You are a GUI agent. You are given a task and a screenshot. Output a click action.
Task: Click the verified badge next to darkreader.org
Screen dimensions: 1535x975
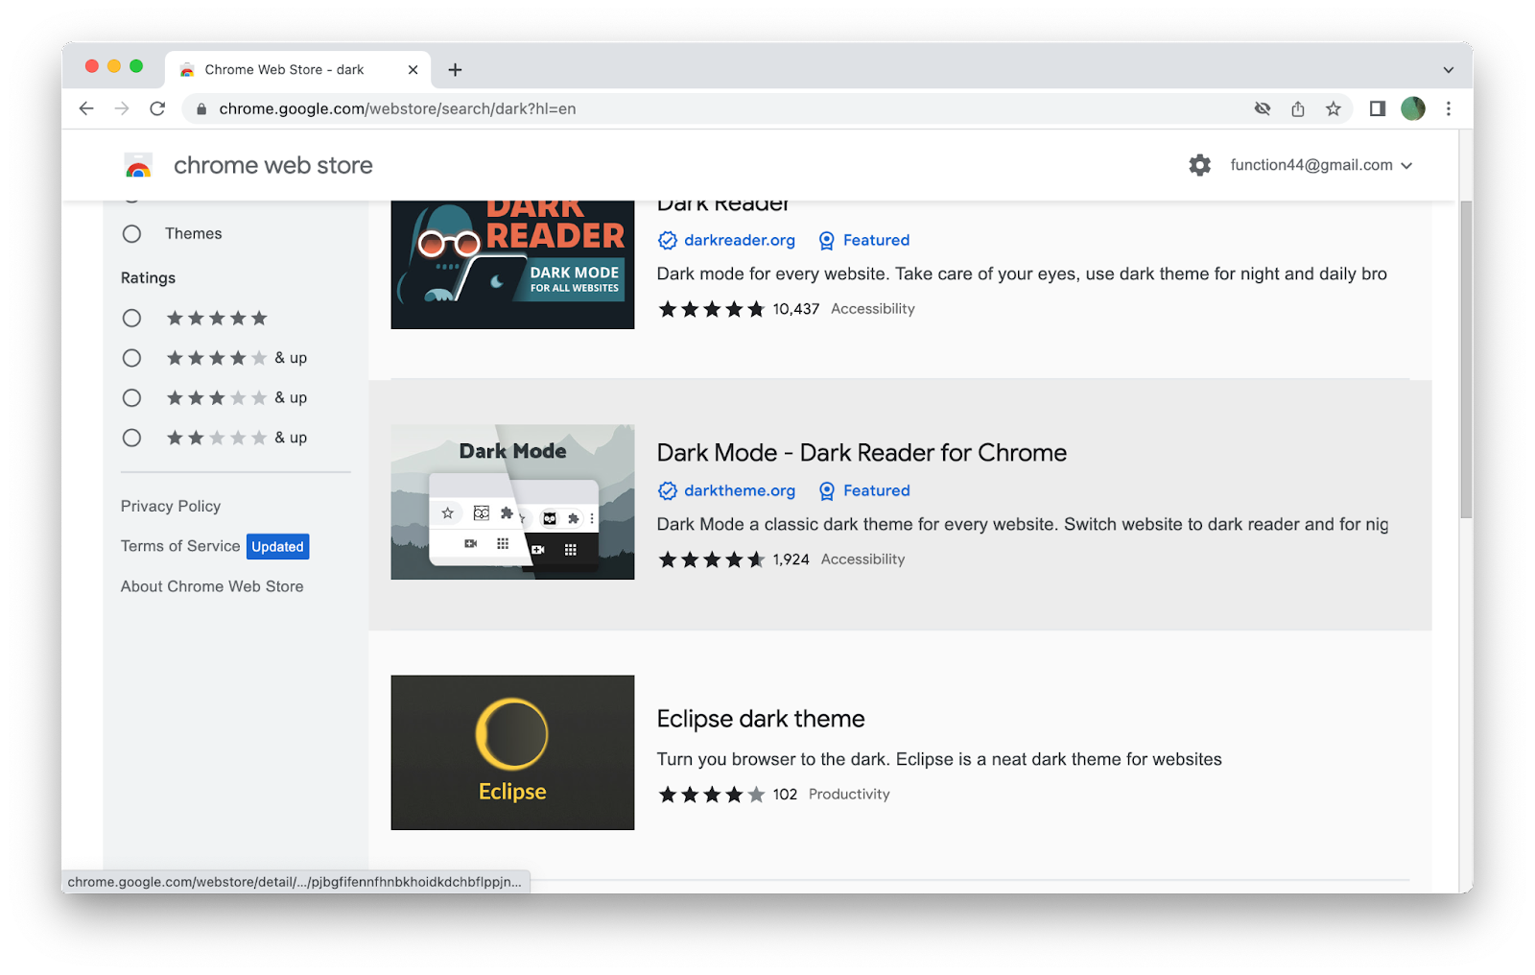pos(668,240)
